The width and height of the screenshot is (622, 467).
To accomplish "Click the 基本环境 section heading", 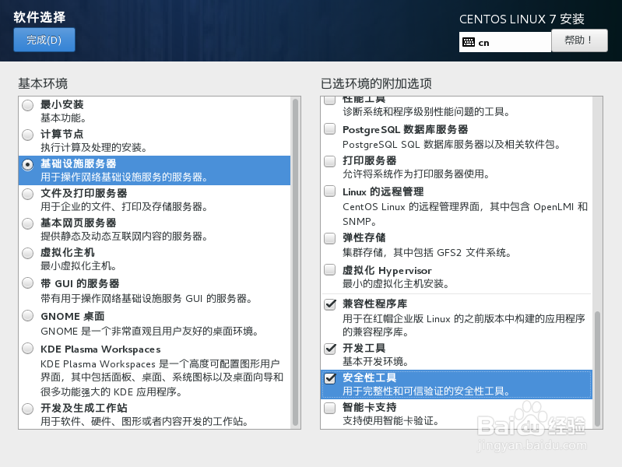I will (43, 84).
